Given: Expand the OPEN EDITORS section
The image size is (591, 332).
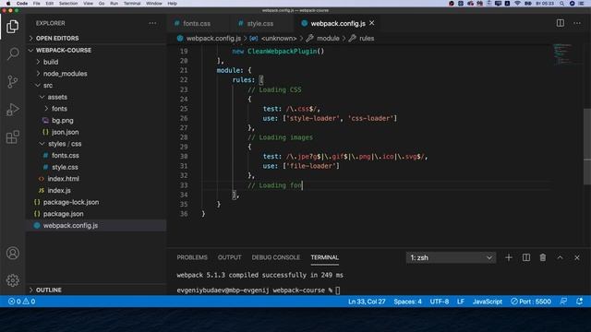Looking at the screenshot, I should [x=57, y=39].
